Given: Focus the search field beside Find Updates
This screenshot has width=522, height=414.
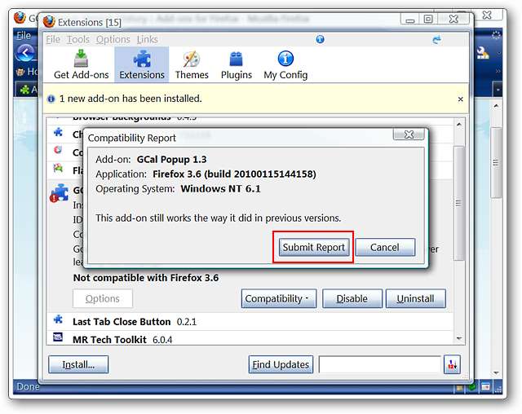Looking at the screenshot, I should [380, 364].
